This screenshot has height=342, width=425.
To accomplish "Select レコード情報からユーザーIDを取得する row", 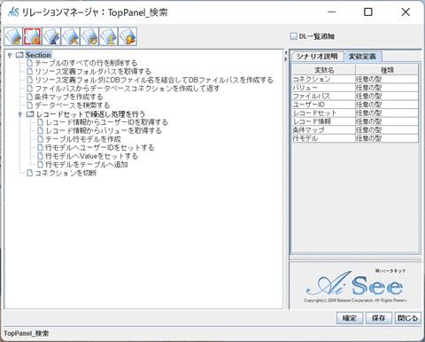I will point(107,122).
